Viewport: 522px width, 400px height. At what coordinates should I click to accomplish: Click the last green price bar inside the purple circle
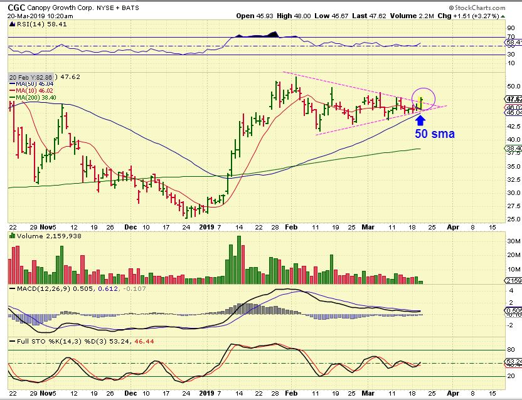pyautogui.click(x=422, y=103)
